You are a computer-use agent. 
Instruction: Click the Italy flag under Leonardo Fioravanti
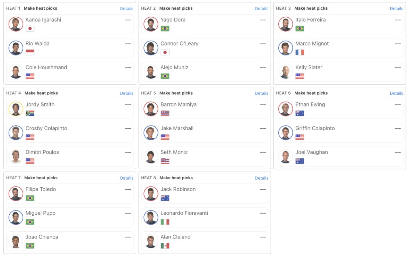point(165,222)
